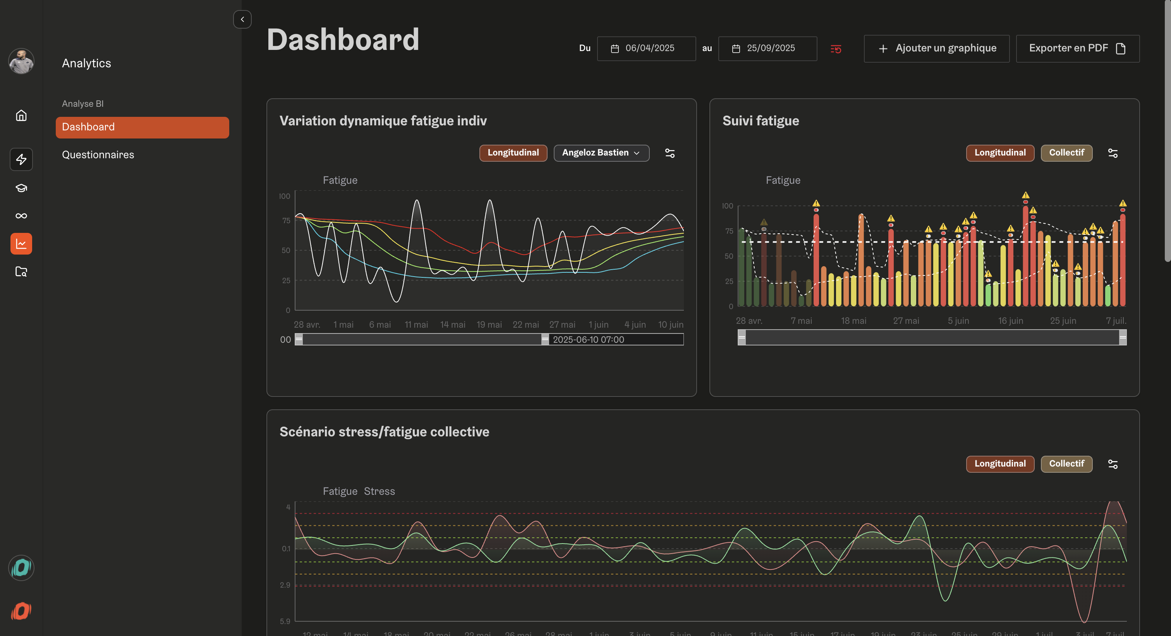1171x636 pixels.
Task: Click the user profile avatar
Action: [x=21, y=61]
